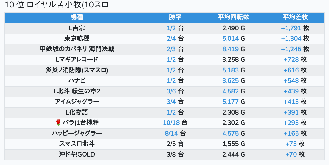Click the ハナビ machine name
Screen dimensions: 329x165
(77, 81)
